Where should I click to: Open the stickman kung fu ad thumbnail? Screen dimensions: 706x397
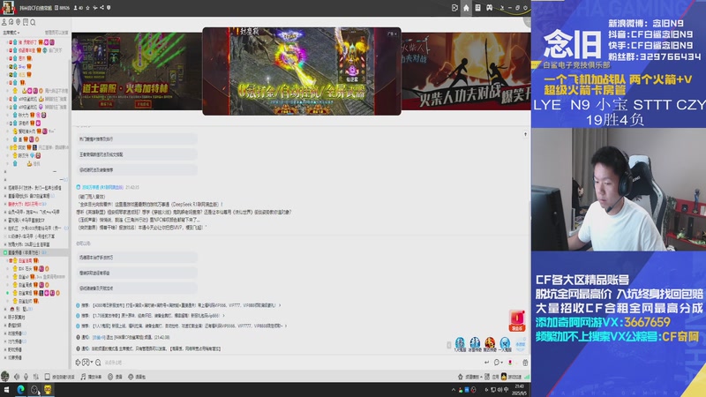pos(466,71)
